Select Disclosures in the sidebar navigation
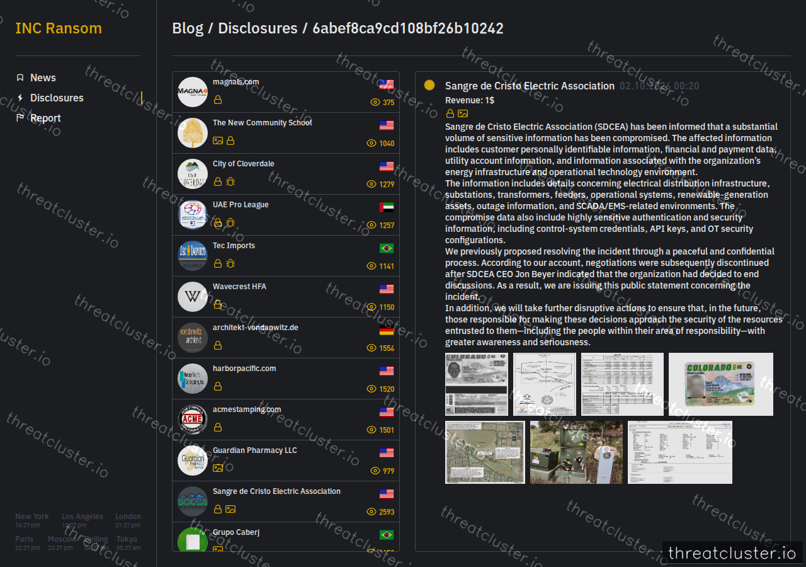 click(x=57, y=98)
